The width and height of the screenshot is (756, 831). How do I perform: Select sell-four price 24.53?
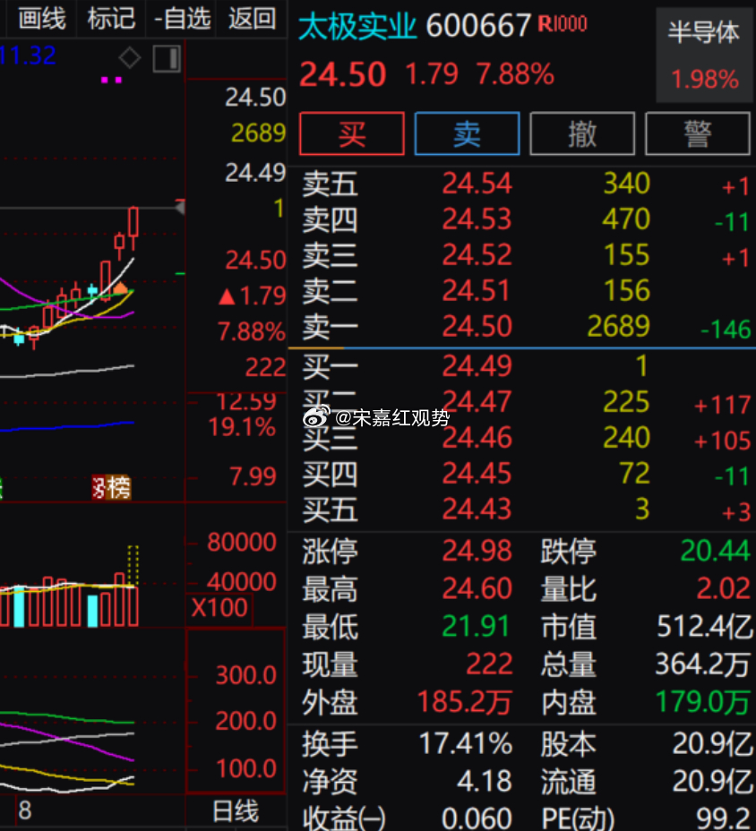(477, 218)
